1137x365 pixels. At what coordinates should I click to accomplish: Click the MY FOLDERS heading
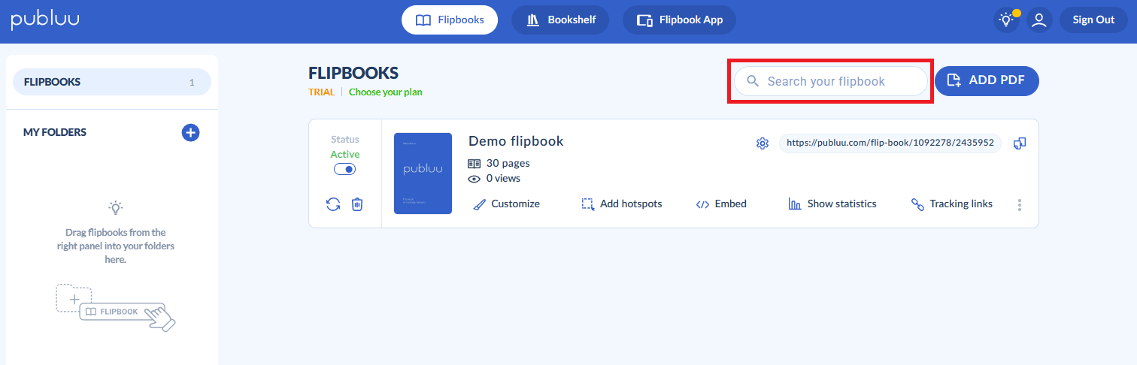55,132
